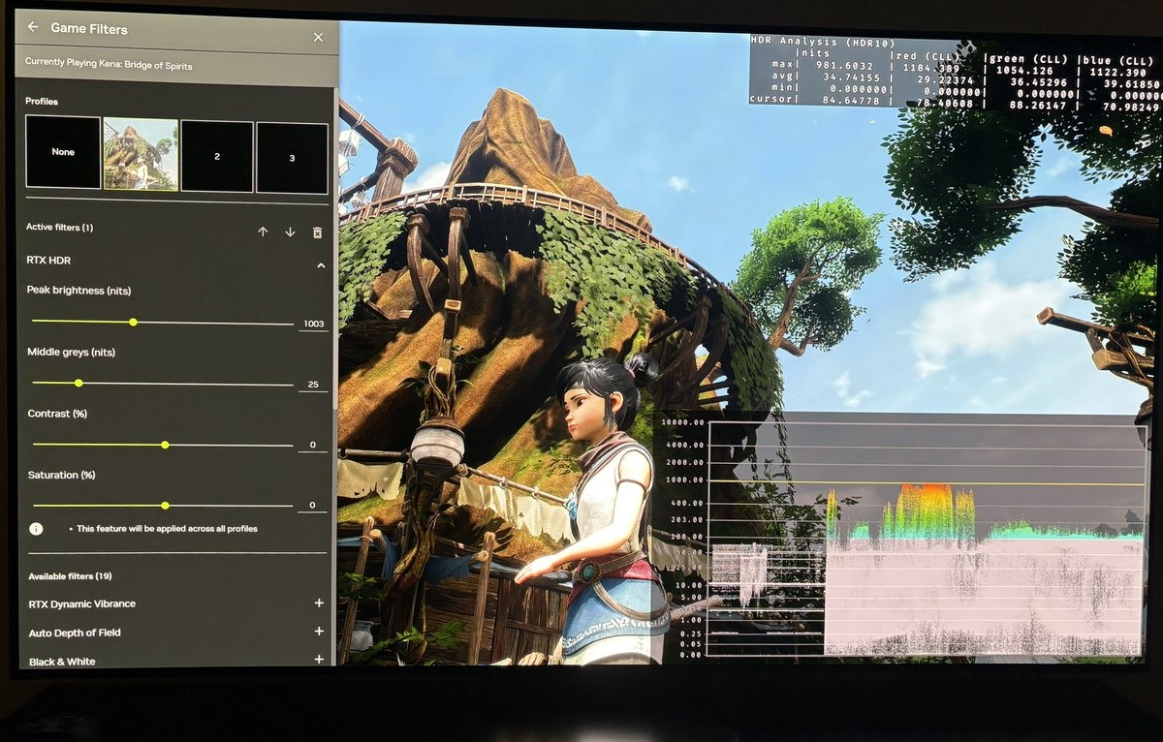Add the Auto Depth of Field filter

319,632
